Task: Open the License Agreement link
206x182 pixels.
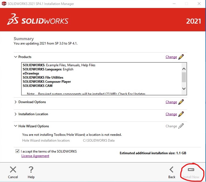Action: click(35, 156)
